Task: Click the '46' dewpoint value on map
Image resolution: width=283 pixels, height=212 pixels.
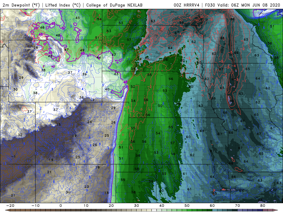Action: click(42, 28)
